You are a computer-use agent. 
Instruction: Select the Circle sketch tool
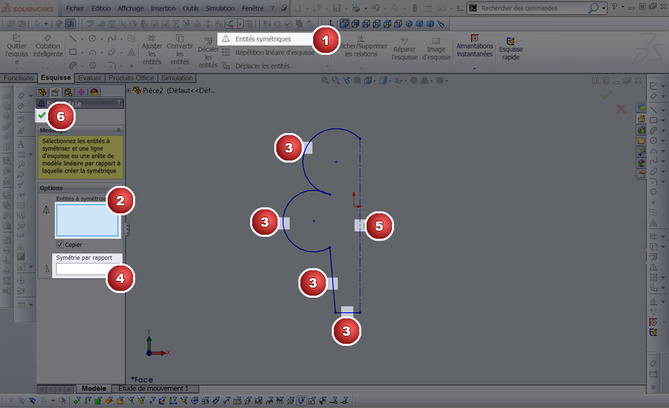click(x=92, y=39)
